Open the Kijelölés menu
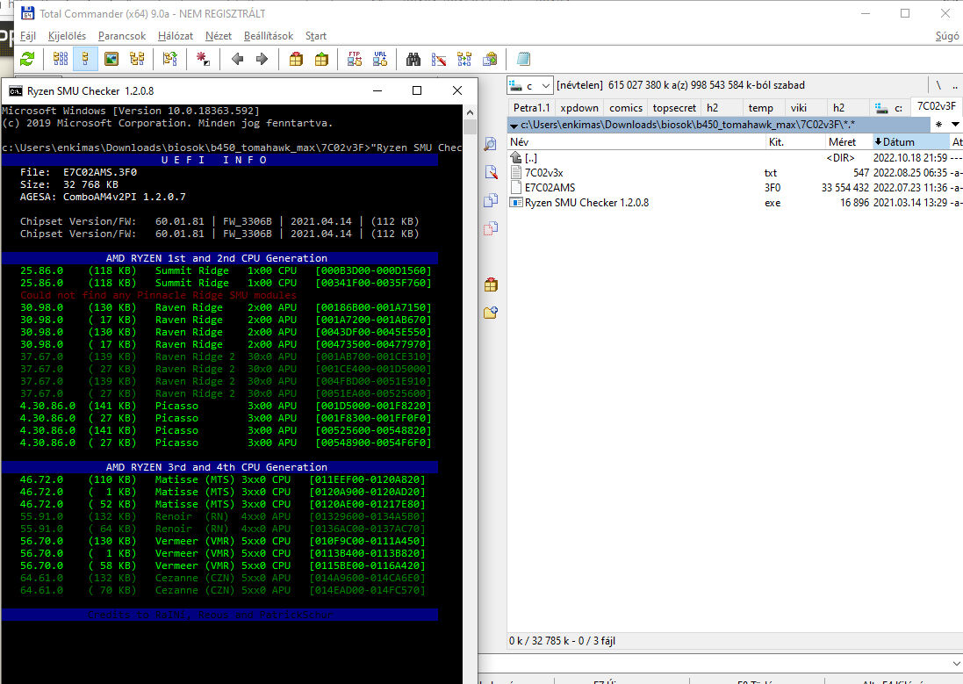 coord(67,36)
